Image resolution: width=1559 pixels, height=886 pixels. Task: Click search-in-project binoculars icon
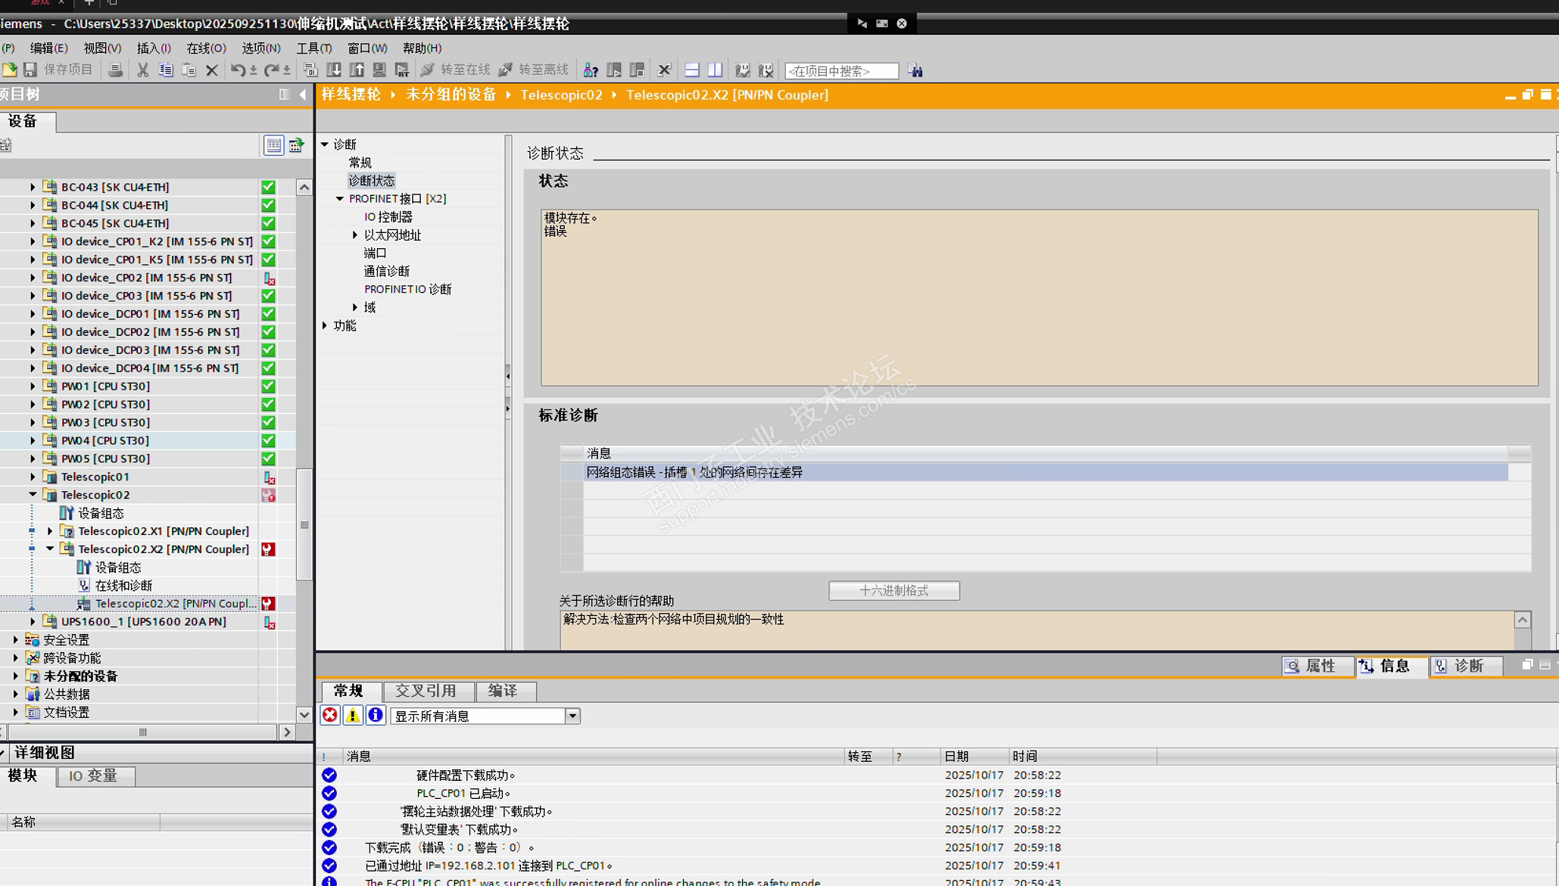pyautogui.click(x=915, y=70)
